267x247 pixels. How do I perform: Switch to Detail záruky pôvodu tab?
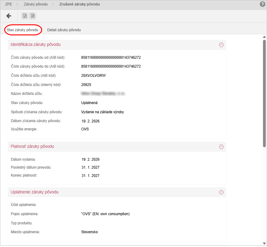[64, 30]
